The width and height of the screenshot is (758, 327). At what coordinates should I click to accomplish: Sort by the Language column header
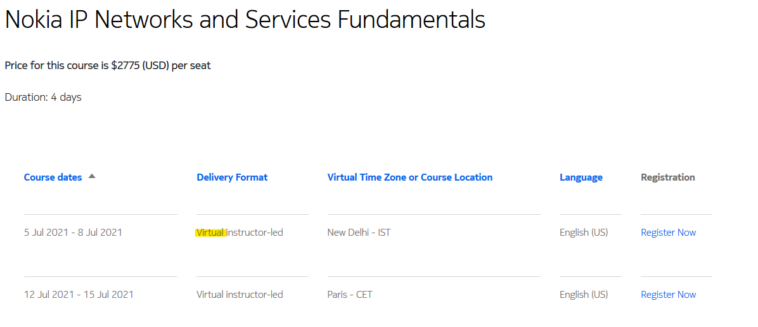pyautogui.click(x=581, y=177)
